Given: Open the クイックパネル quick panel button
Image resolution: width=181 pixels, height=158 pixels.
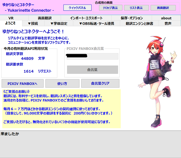Looking at the screenshot, I should [77, 8].
